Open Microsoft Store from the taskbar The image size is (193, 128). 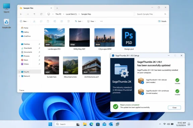(98, 124)
